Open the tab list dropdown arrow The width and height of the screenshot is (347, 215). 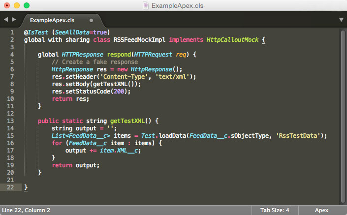click(x=341, y=20)
